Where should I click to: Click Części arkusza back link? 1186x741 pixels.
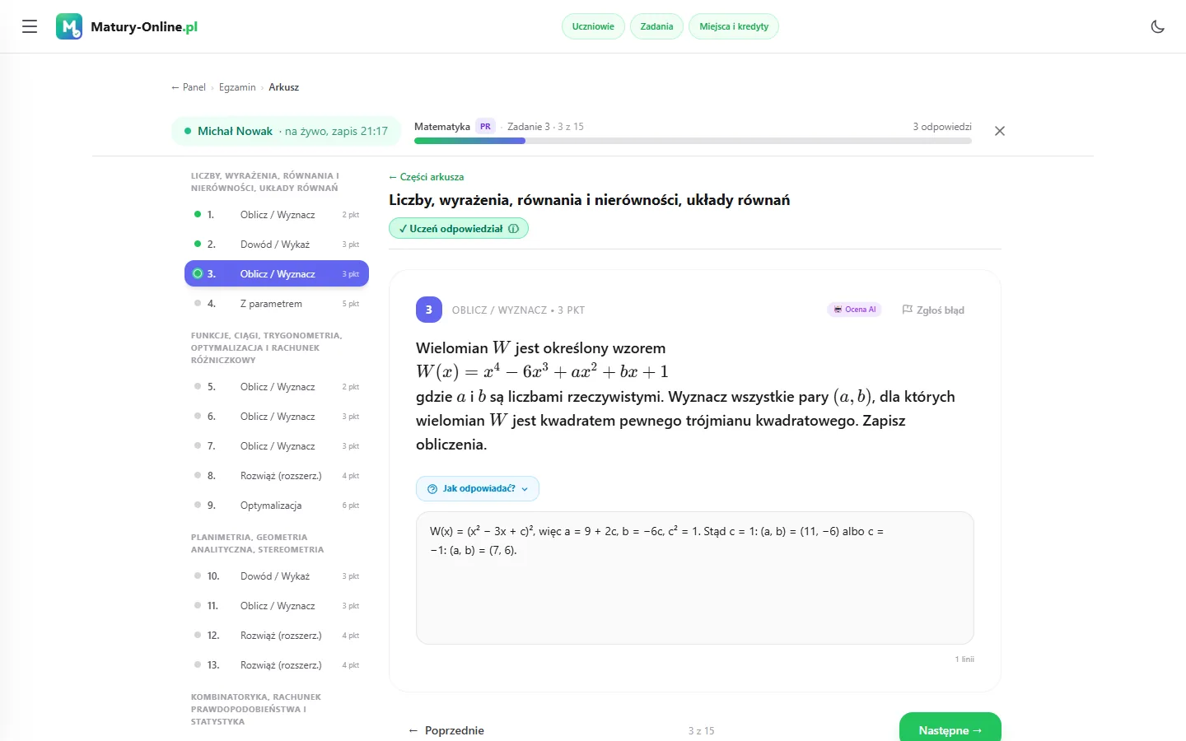[427, 177]
